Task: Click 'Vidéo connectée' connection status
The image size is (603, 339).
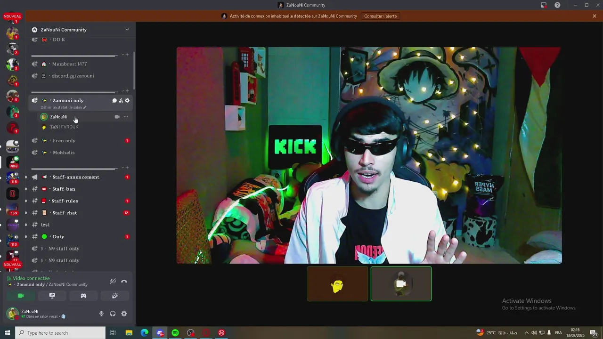Action: click(x=28, y=278)
